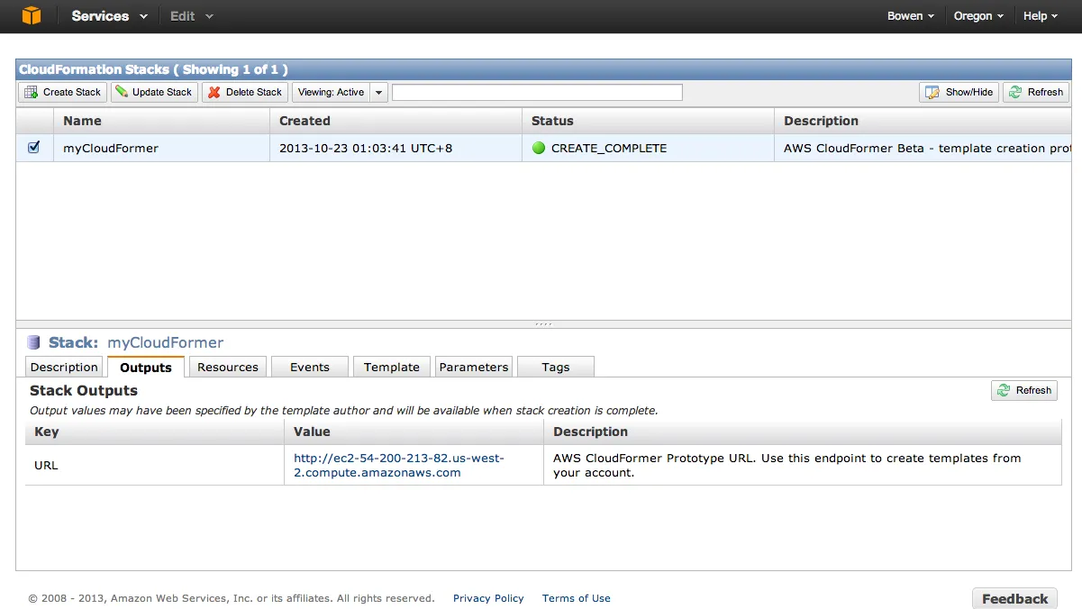Open the Viewing: Active filter
This screenshot has width=1082, height=609.
click(x=331, y=92)
